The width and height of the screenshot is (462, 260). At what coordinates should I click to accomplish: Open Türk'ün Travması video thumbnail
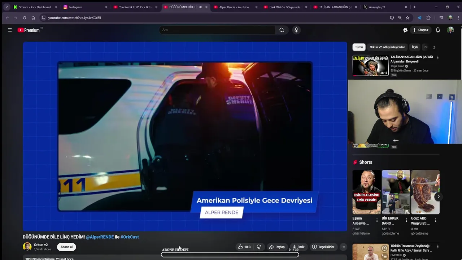(371, 252)
